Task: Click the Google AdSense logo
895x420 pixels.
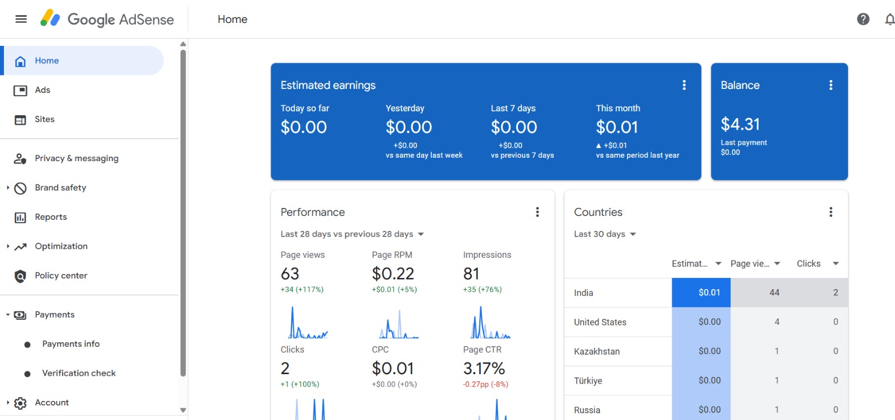Action: (x=107, y=19)
